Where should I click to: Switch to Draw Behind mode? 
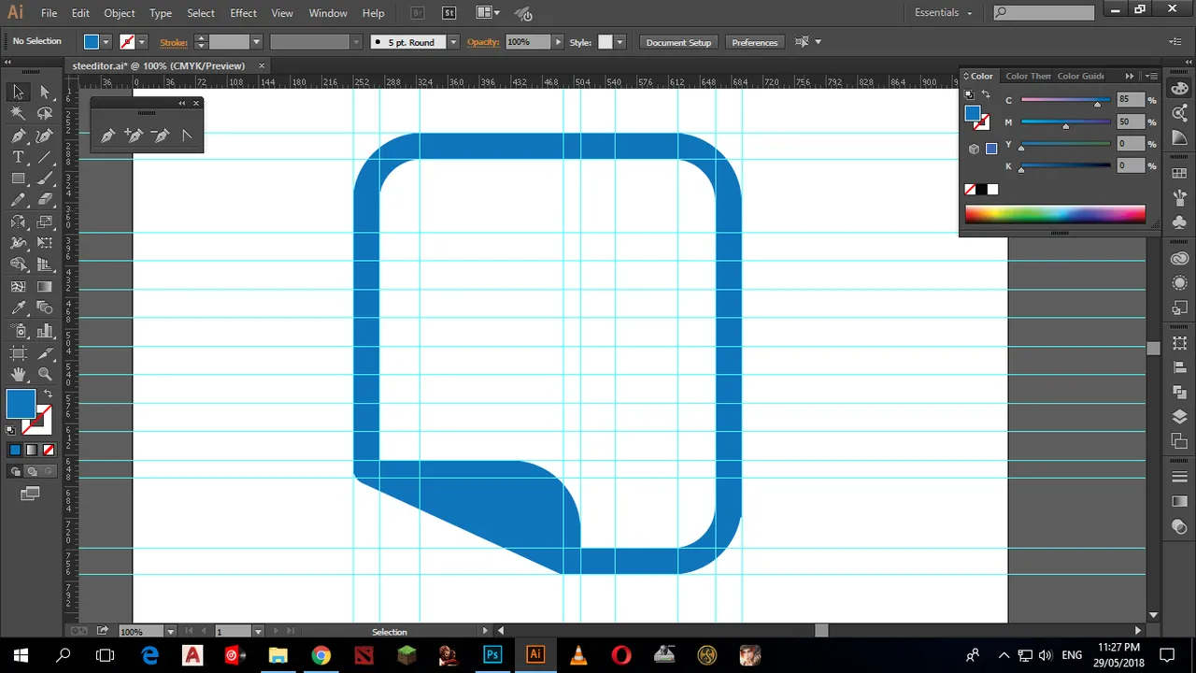click(x=32, y=472)
